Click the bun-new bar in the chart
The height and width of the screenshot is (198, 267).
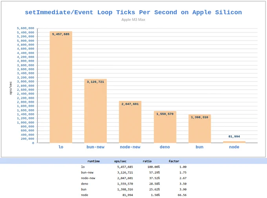click(95, 111)
